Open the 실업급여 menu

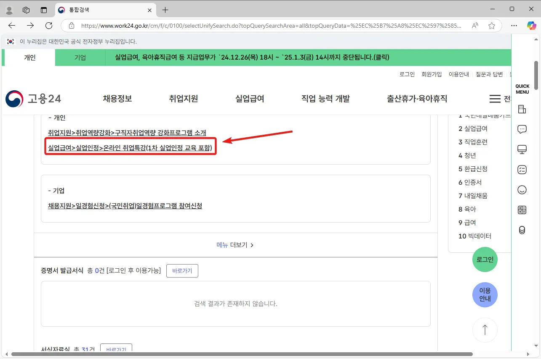(250, 99)
